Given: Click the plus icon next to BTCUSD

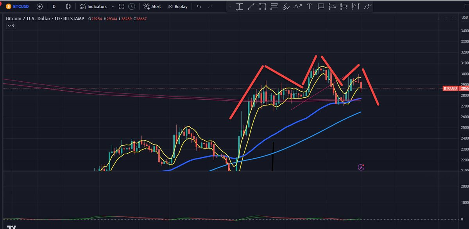Looking at the screenshot, I should click(x=39, y=6).
